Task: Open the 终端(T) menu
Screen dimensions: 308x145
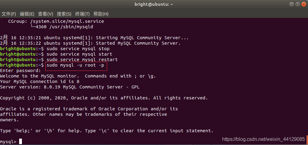Action: [82, 14]
